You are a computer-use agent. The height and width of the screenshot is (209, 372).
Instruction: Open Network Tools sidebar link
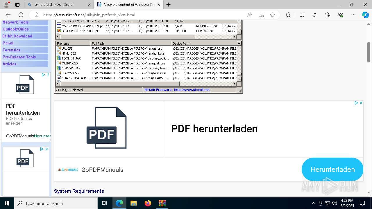point(16,22)
